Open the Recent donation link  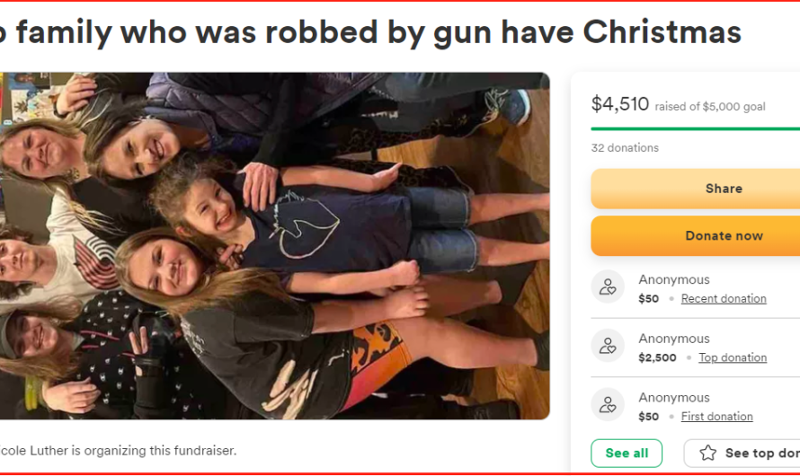(724, 299)
